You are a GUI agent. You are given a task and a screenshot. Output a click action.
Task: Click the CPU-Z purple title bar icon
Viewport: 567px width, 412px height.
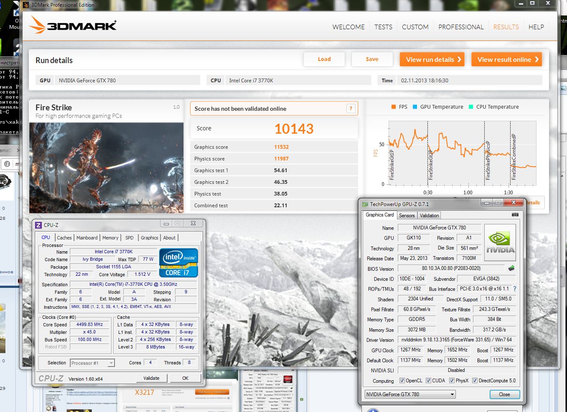coord(38,225)
